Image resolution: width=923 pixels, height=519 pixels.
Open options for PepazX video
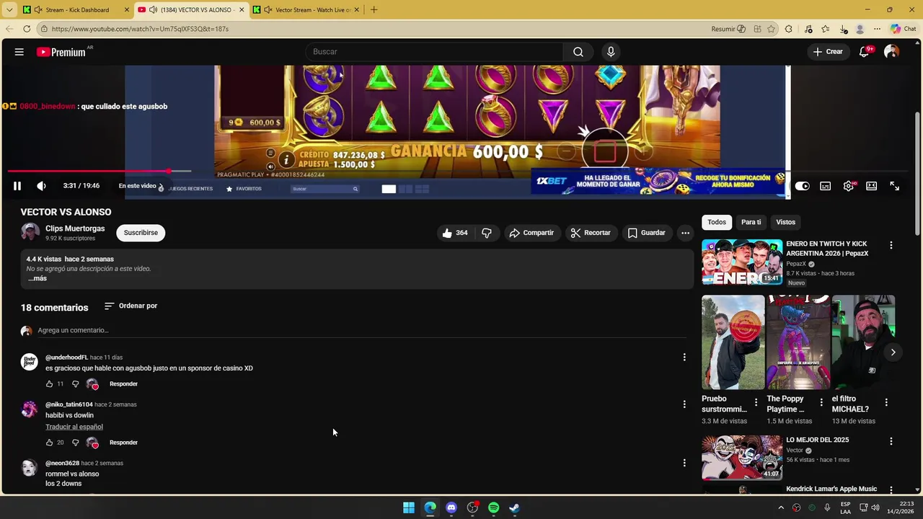[x=891, y=245]
